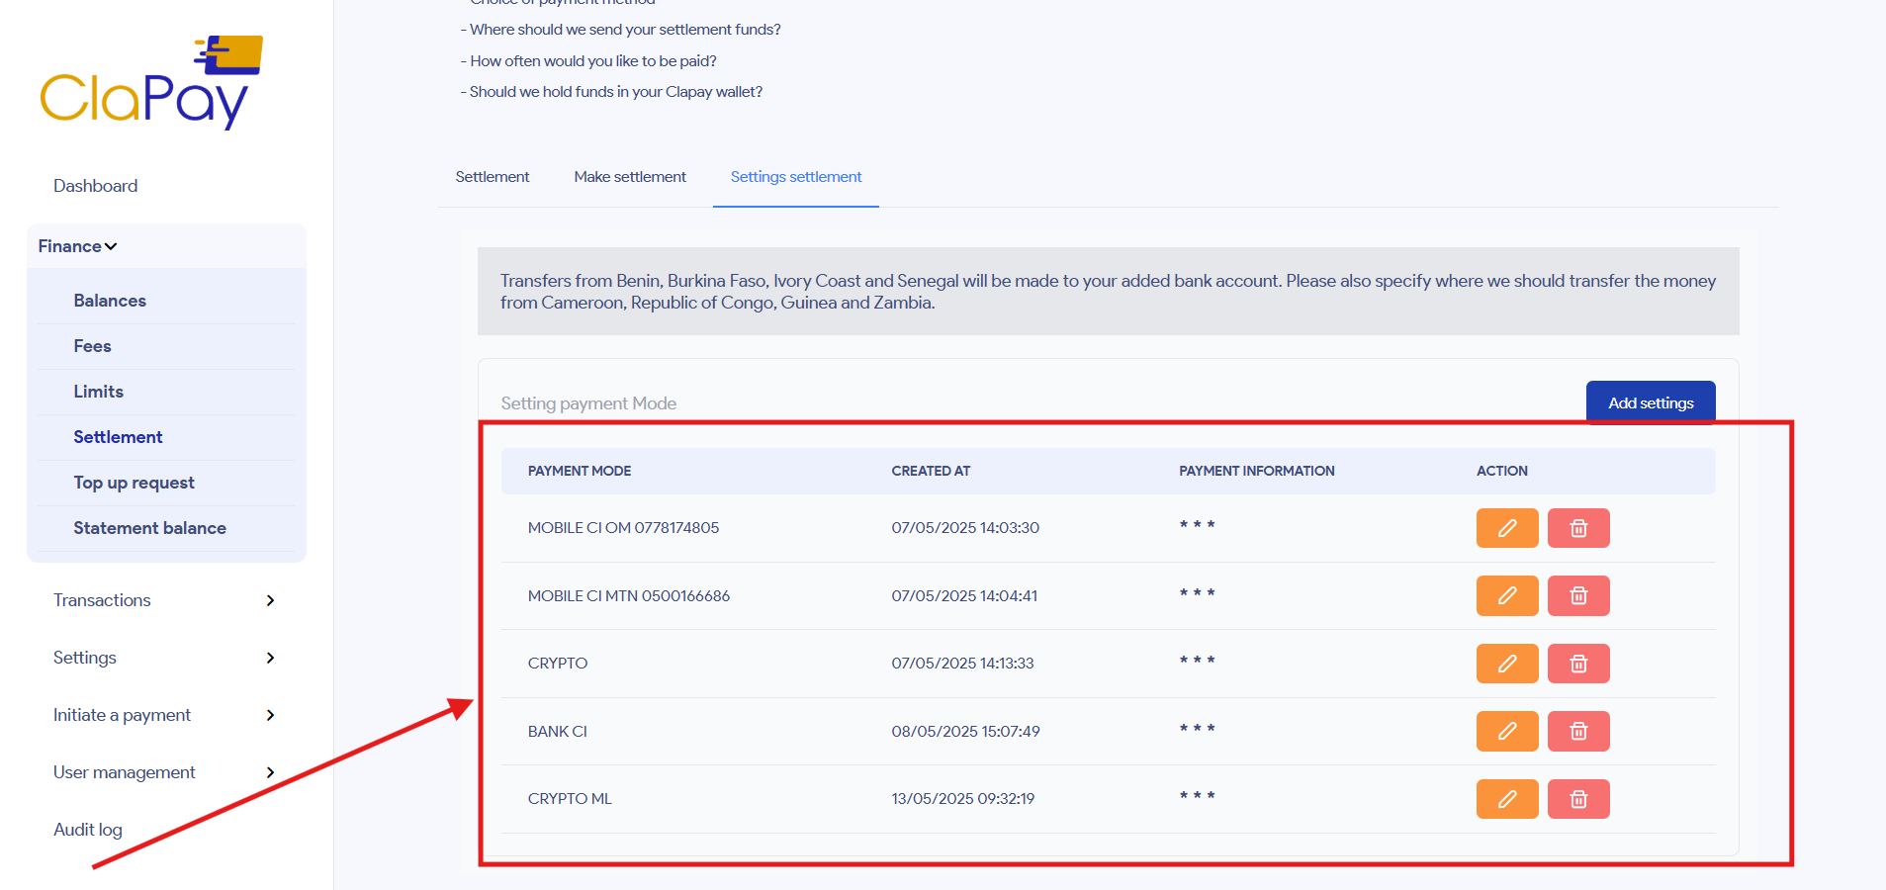The height and width of the screenshot is (890, 1886).
Task: Edit the MOBILE CI OM 0778174805 payment mode
Action: pos(1506,528)
